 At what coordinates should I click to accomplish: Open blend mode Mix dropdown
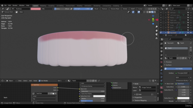coord(48,9)
